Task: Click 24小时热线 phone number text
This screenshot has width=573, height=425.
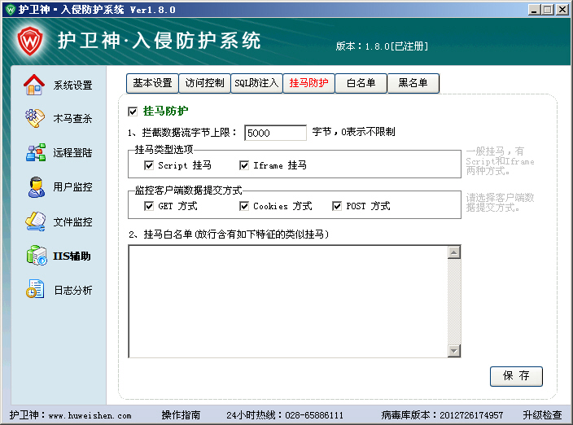Action: 314,415
